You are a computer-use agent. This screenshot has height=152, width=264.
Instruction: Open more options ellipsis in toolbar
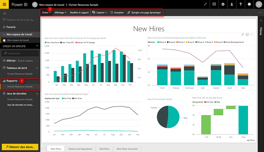(x=260, y=12)
